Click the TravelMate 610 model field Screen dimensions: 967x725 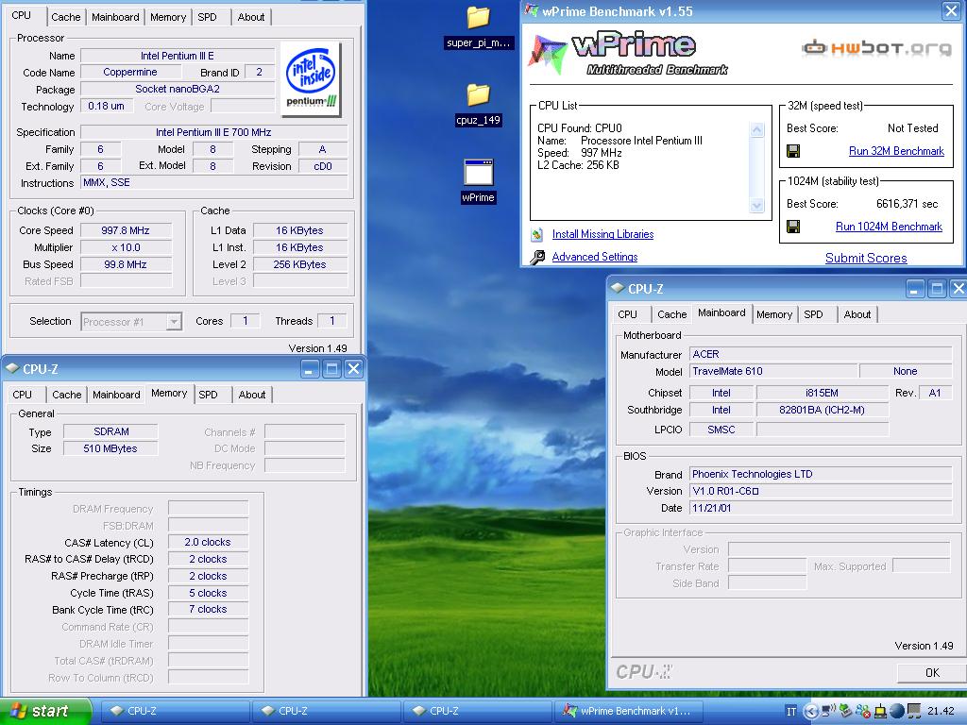click(x=773, y=371)
